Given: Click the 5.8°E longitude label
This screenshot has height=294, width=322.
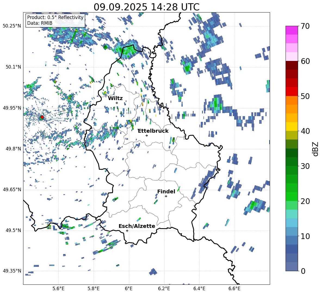Looking at the screenshot, I should pos(94,289).
